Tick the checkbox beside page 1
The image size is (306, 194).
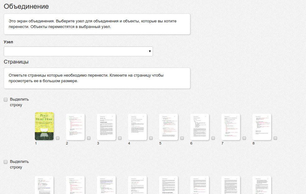pos(58,138)
